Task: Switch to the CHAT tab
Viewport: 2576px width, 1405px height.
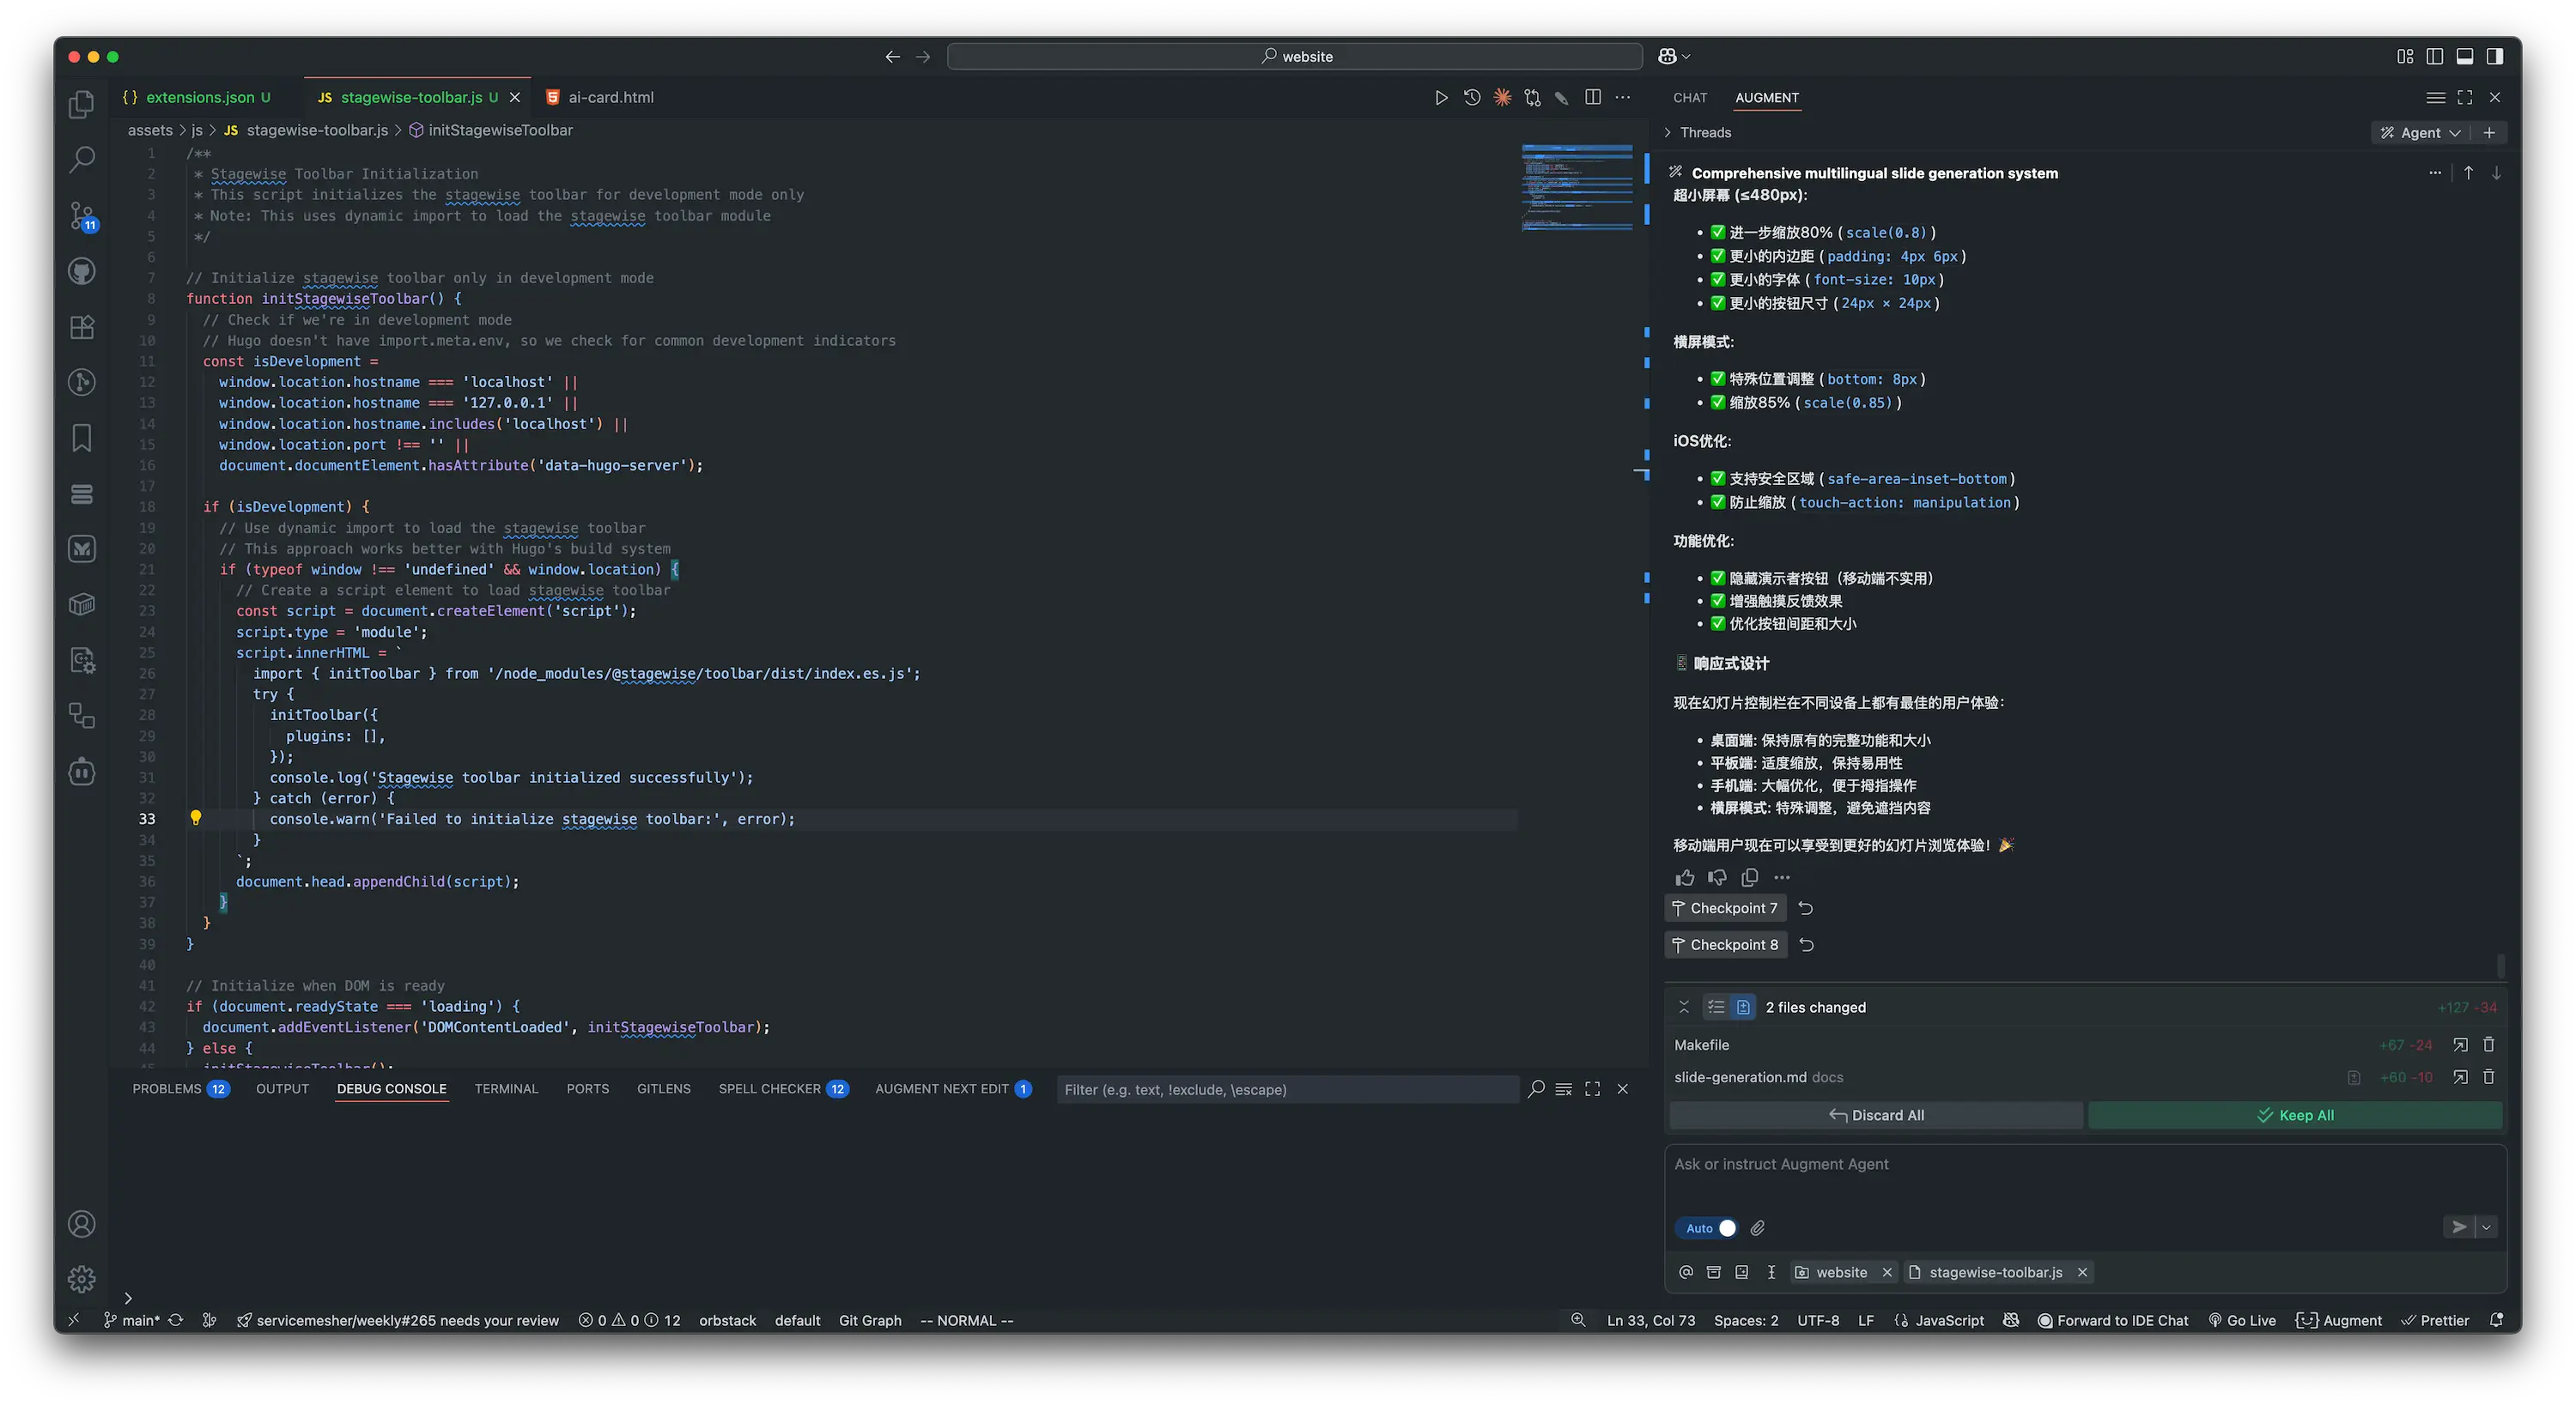Action: click(x=1690, y=98)
